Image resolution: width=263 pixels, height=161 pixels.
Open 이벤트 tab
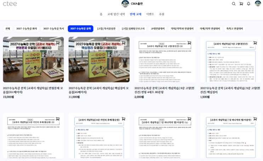click(150, 14)
